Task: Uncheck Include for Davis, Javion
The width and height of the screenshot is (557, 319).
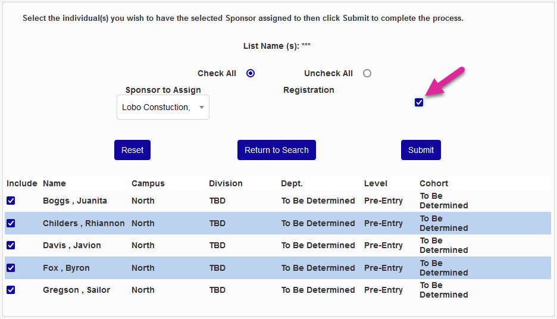Action: point(11,245)
